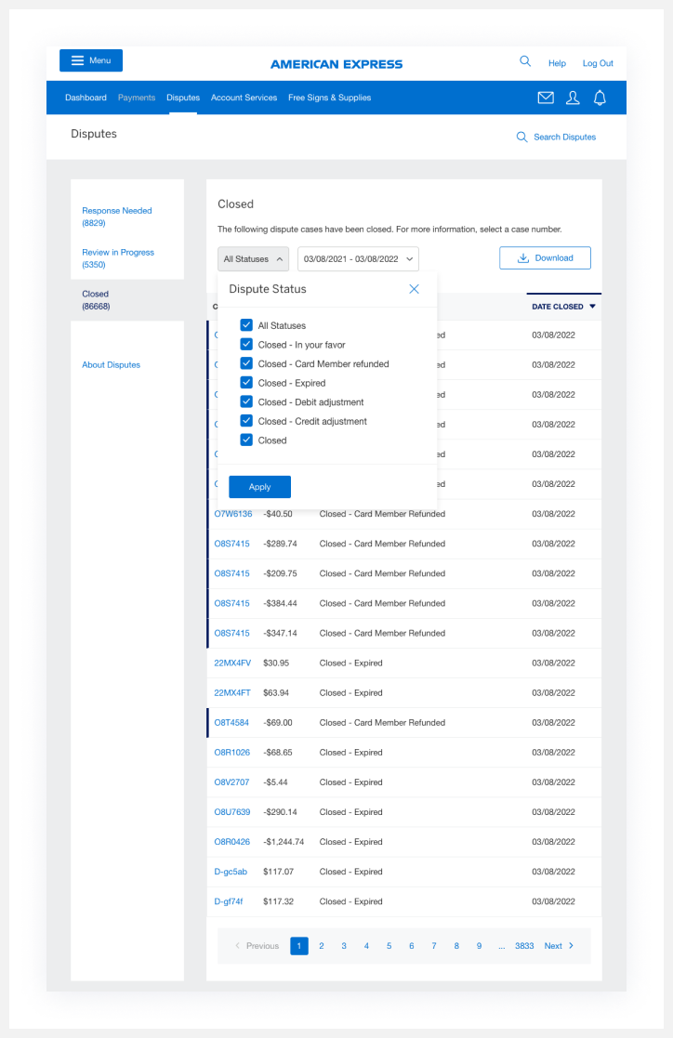This screenshot has width=673, height=1038.
Task: Click the American Express logo
Action: [x=336, y=64]
